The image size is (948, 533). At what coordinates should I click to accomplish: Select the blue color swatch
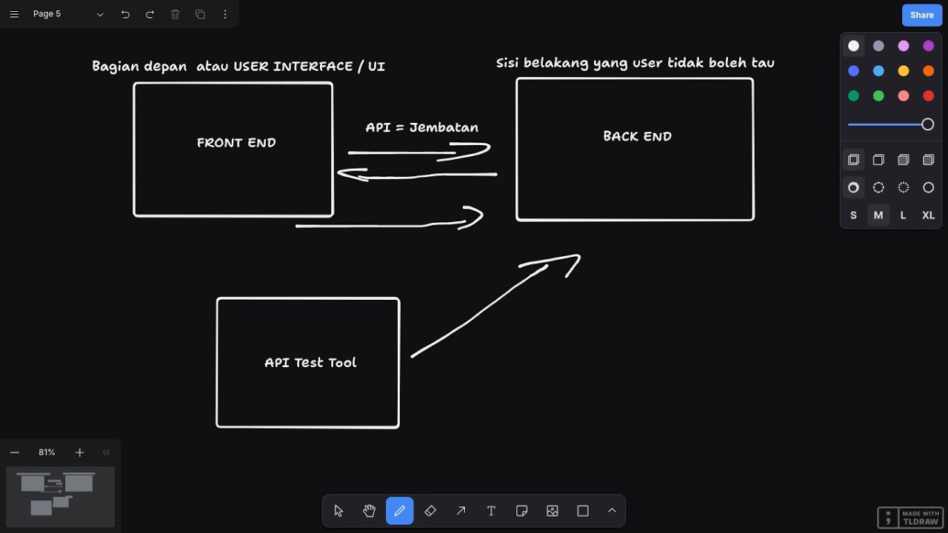click(853, 71)
